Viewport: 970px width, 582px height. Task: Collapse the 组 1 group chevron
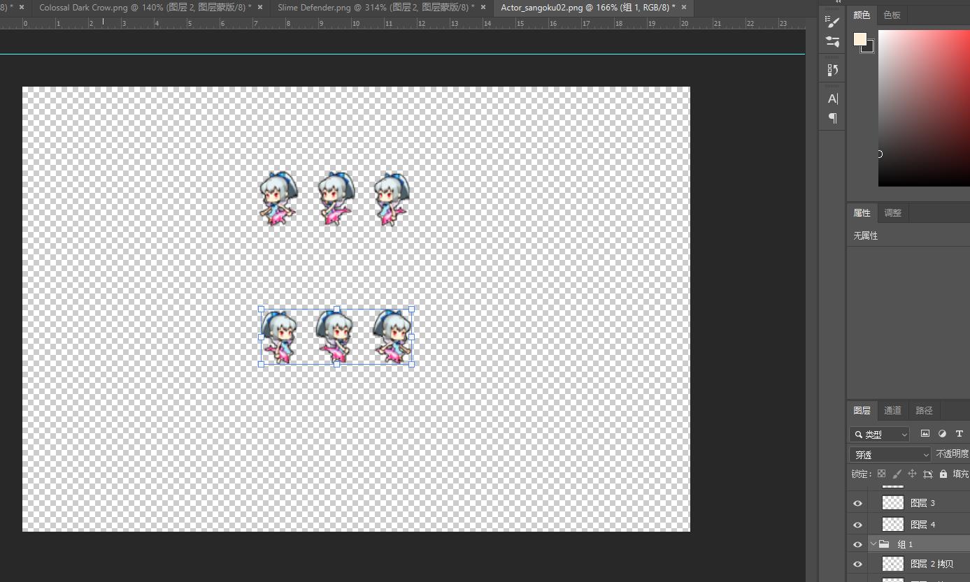pos(873,544)
